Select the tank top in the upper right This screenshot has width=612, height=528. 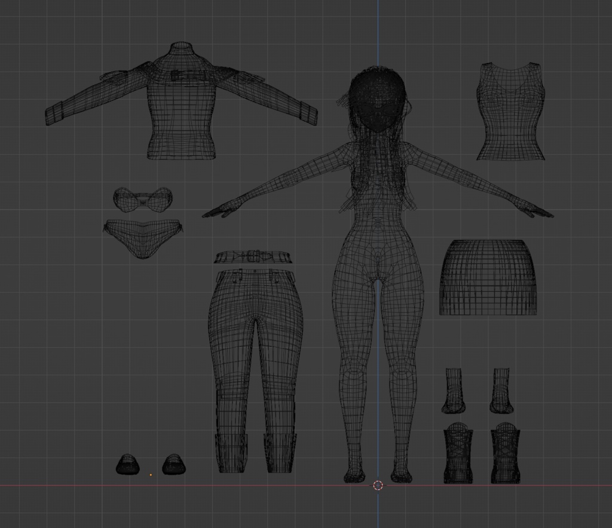(x=511, y=108)
